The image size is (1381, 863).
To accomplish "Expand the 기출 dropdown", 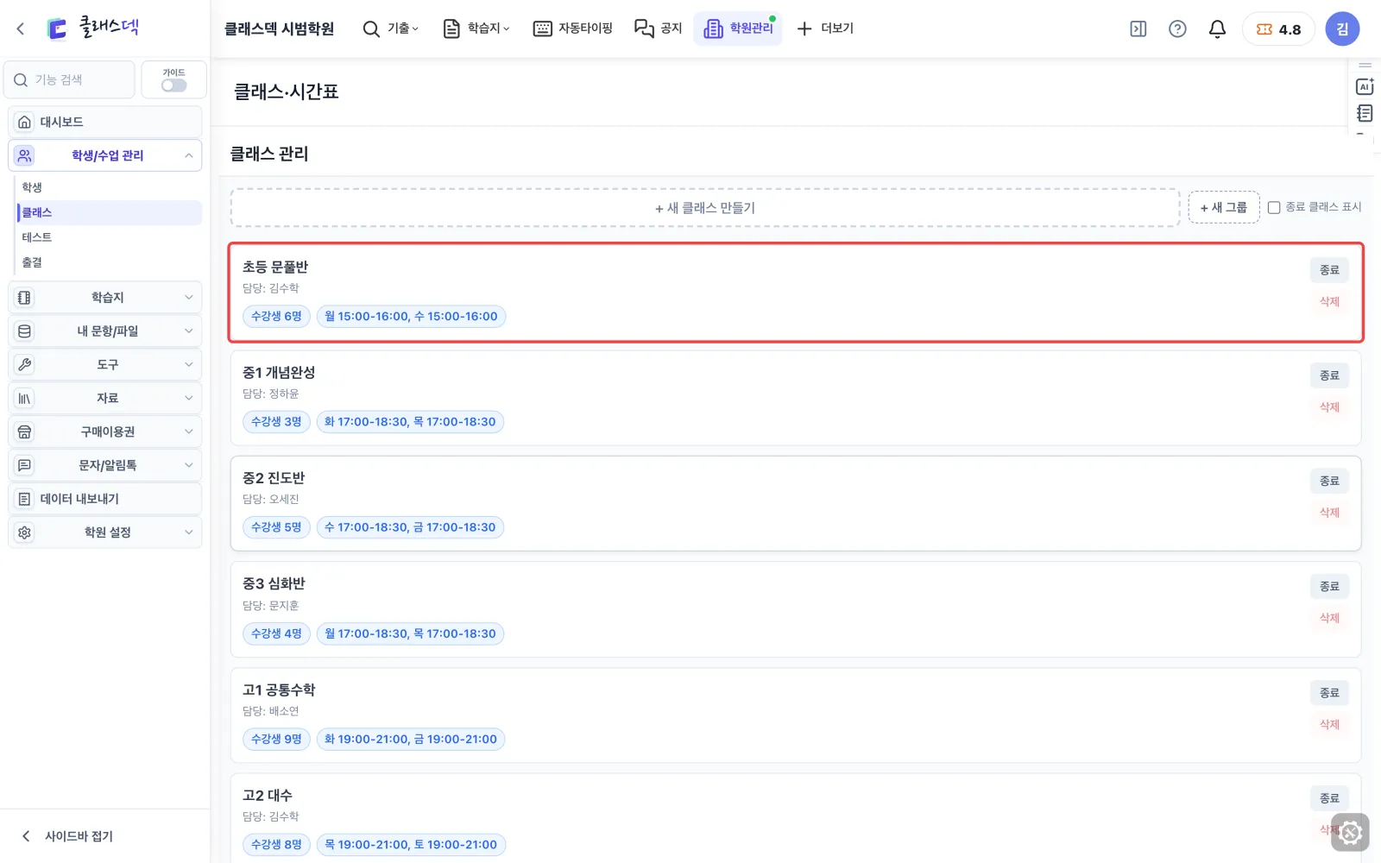I will pos(391,28).
